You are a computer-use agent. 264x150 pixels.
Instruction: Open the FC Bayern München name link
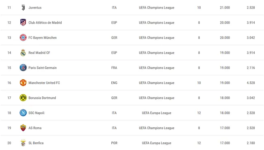(42, 37)
